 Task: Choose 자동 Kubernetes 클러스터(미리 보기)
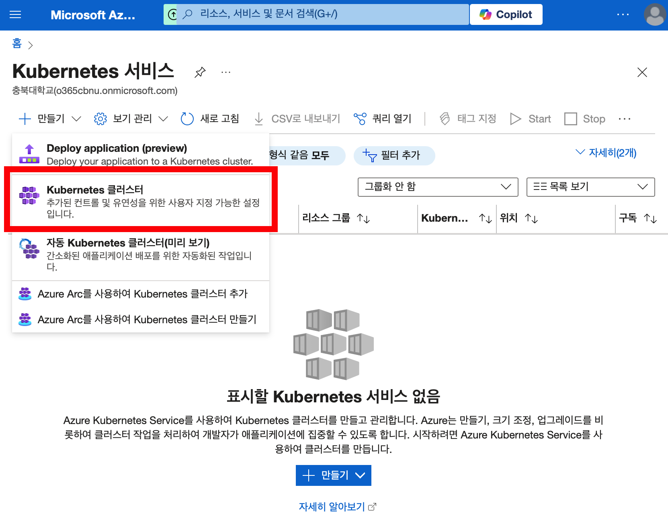click(141, 254)
